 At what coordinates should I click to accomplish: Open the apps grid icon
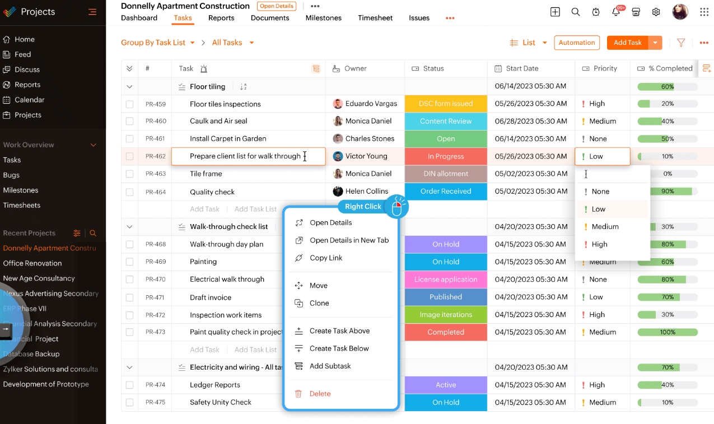click(x=703, y=11)
